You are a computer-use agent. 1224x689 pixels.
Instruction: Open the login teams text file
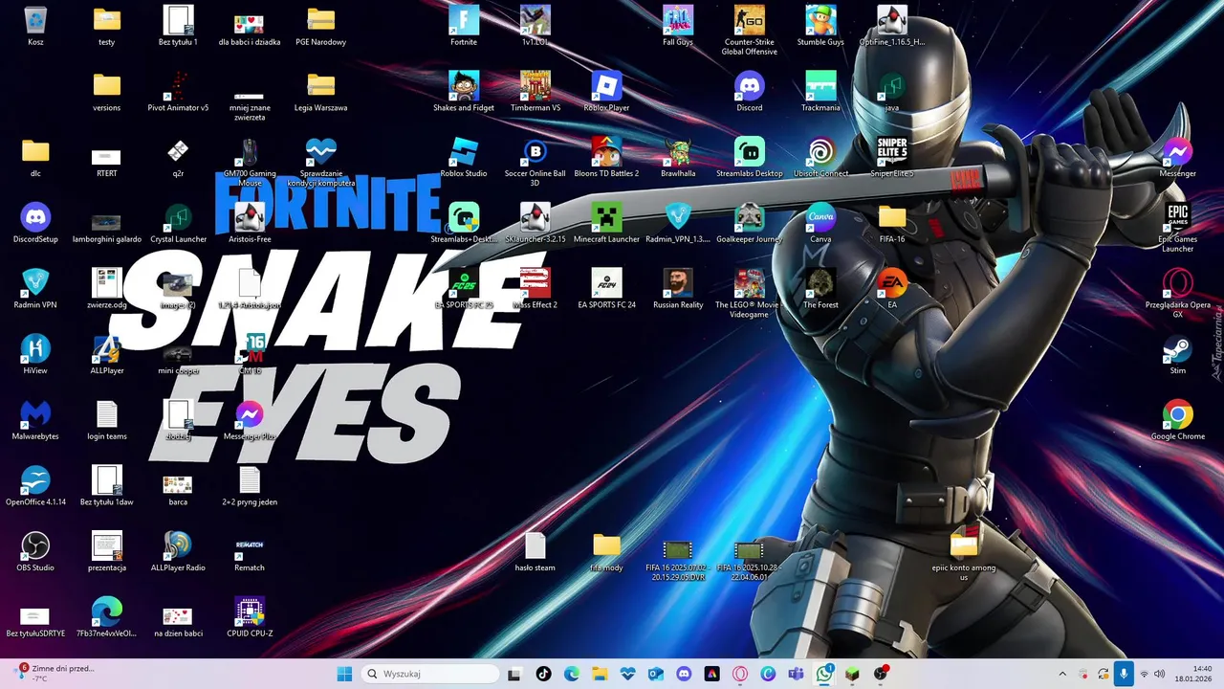coord(107,420)
